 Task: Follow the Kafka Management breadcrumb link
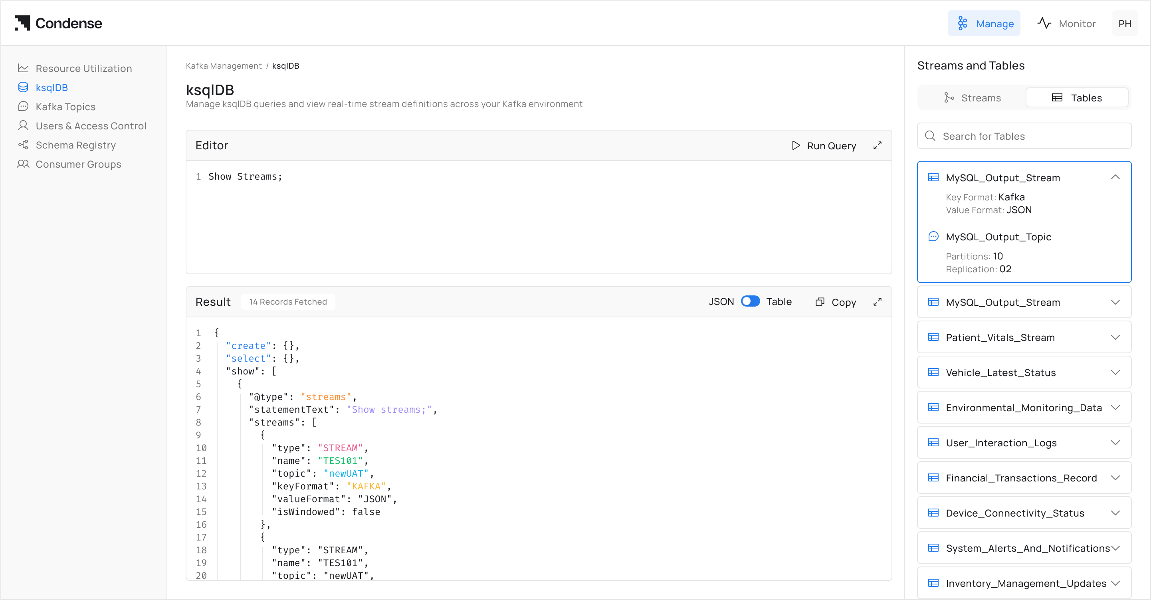click(x=224, y=66)
